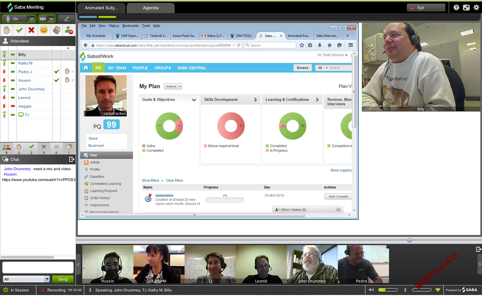The height and width of the screenshot is (301, 482).
Task: Select John Drummey in attendees list
Action: (x=32, y=89)
